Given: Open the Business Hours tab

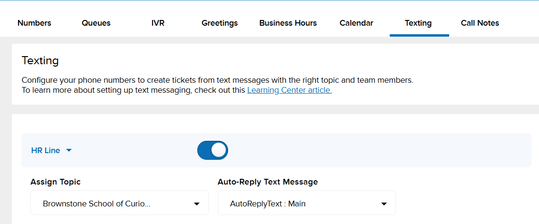Looking at the screenshot, I should [x=288, y=23].
